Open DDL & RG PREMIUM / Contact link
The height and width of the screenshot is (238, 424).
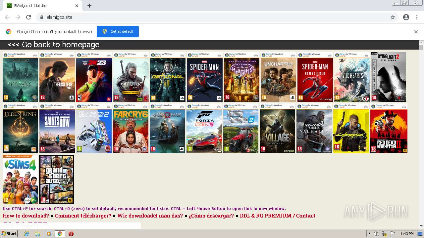pos(278,216)
